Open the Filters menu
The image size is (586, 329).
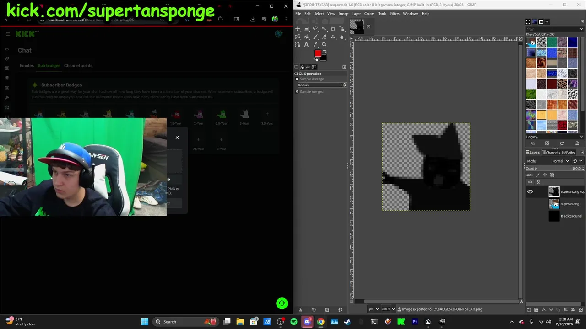click(395, 14)
